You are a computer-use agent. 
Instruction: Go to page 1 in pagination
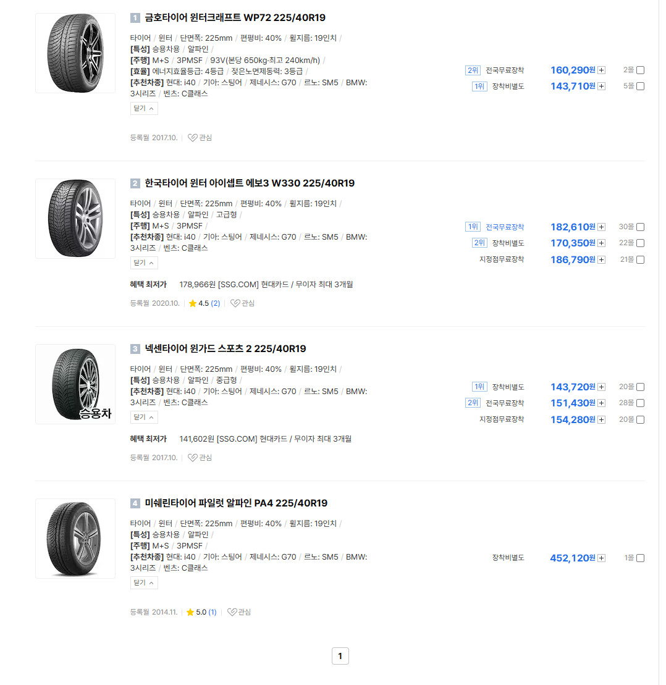tap(340, 656)
